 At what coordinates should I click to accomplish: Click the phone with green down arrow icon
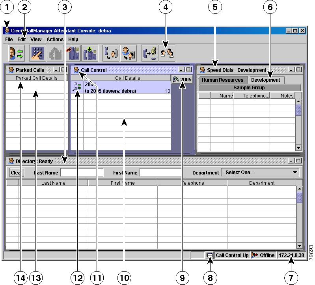(90, 53)
